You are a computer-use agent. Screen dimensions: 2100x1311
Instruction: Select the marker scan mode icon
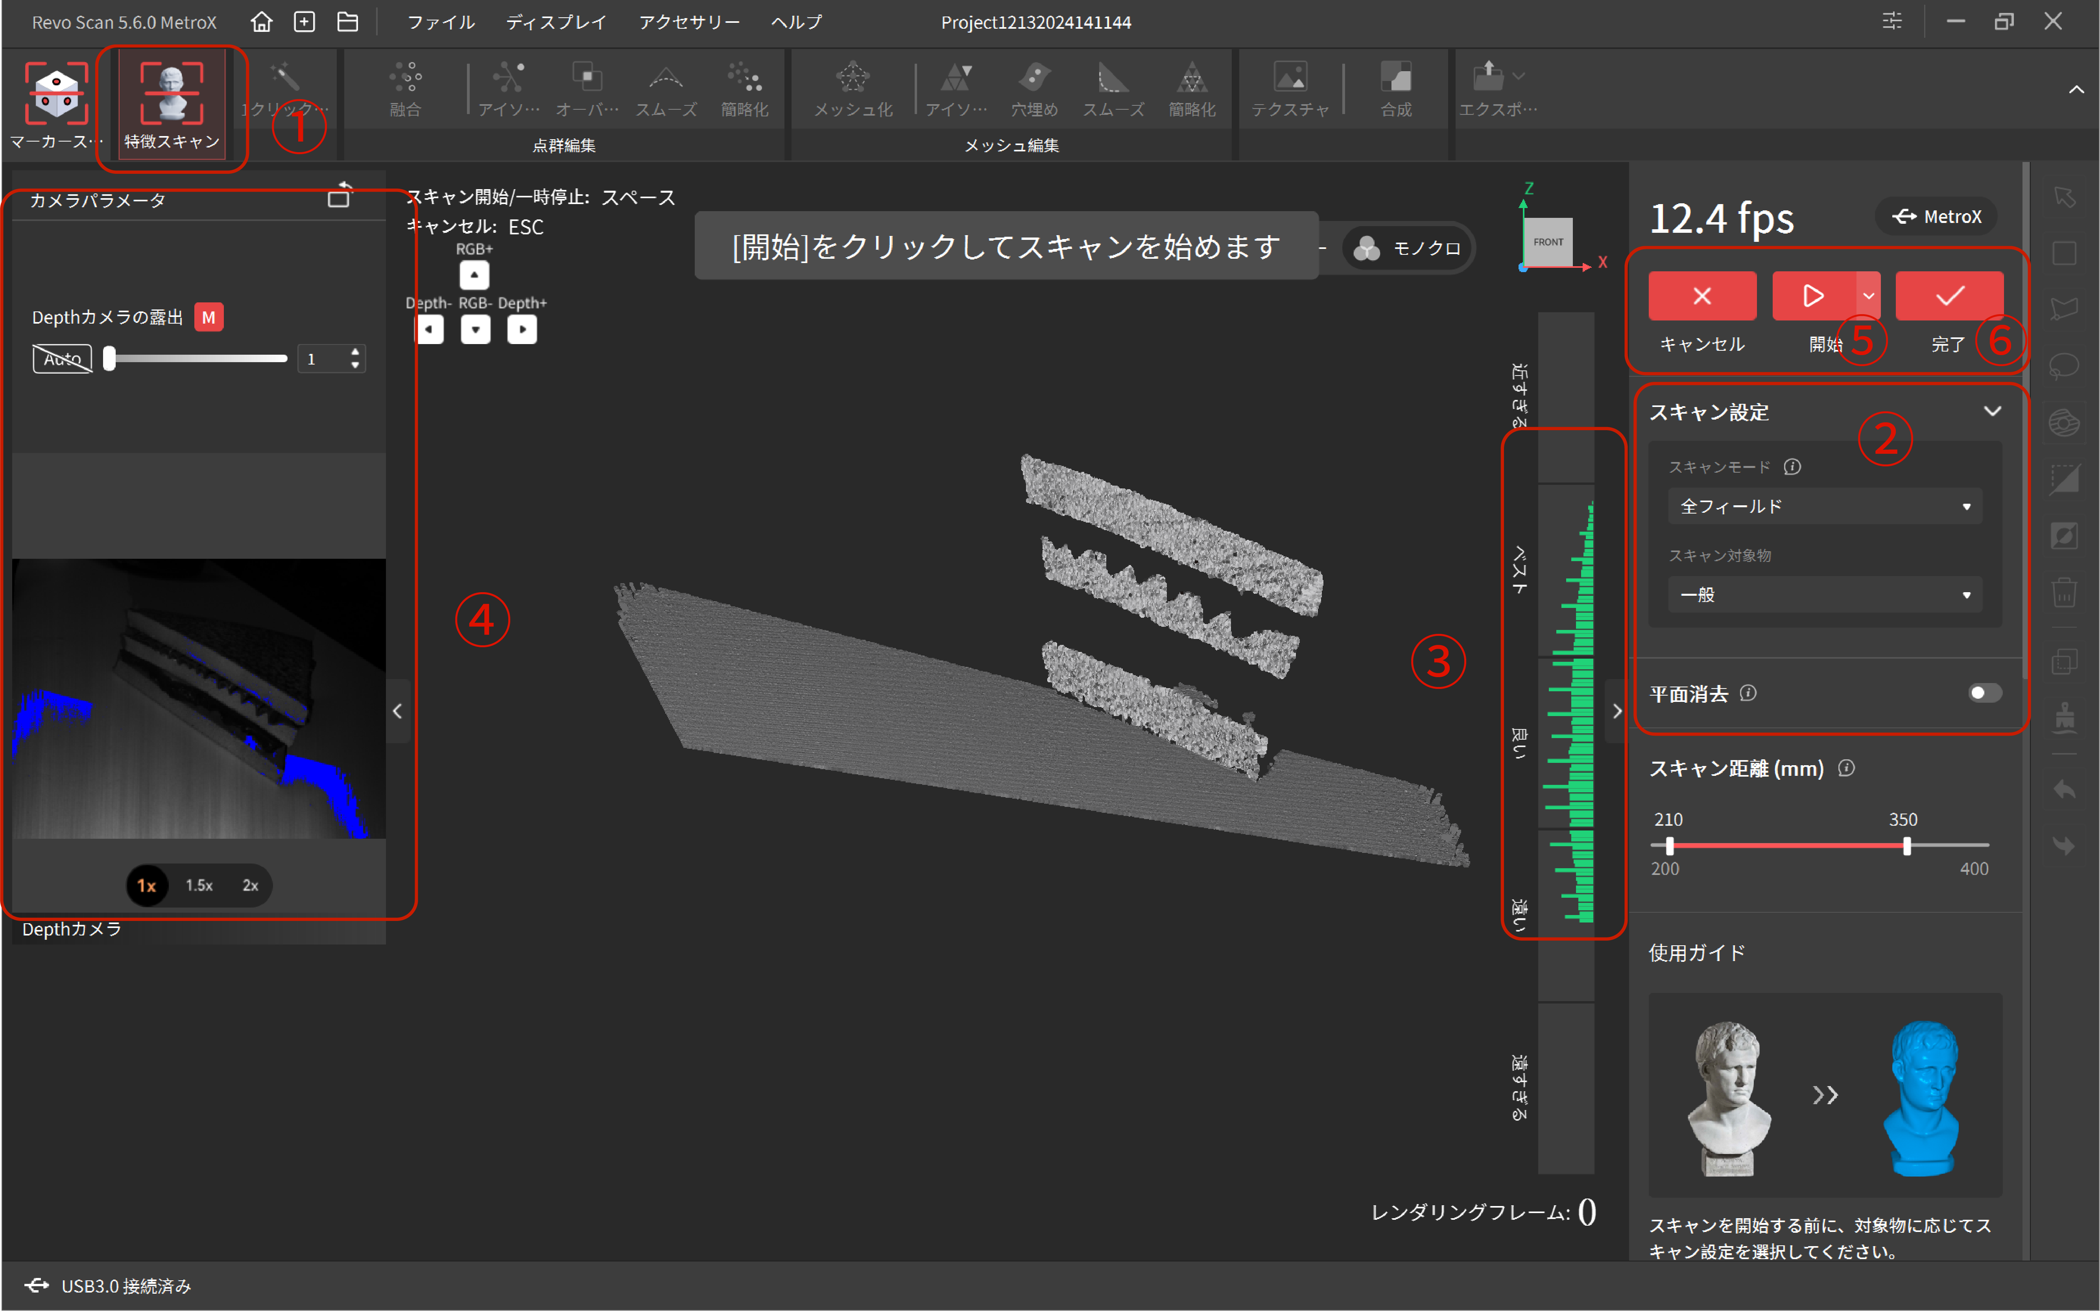coord(55,93)
